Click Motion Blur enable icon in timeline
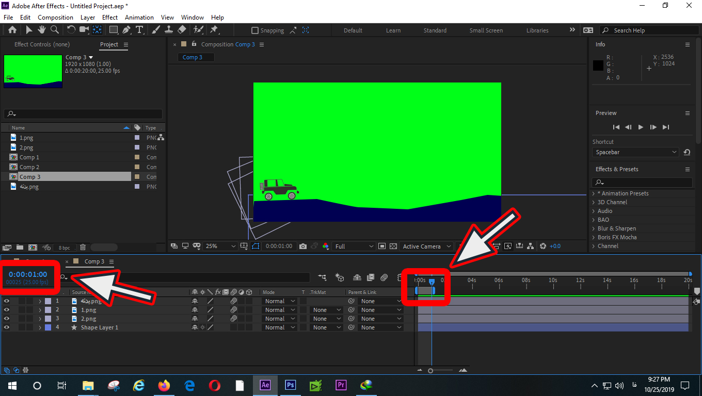The height and width of the screenshot is (396, 702). click(x=384, y=277)
